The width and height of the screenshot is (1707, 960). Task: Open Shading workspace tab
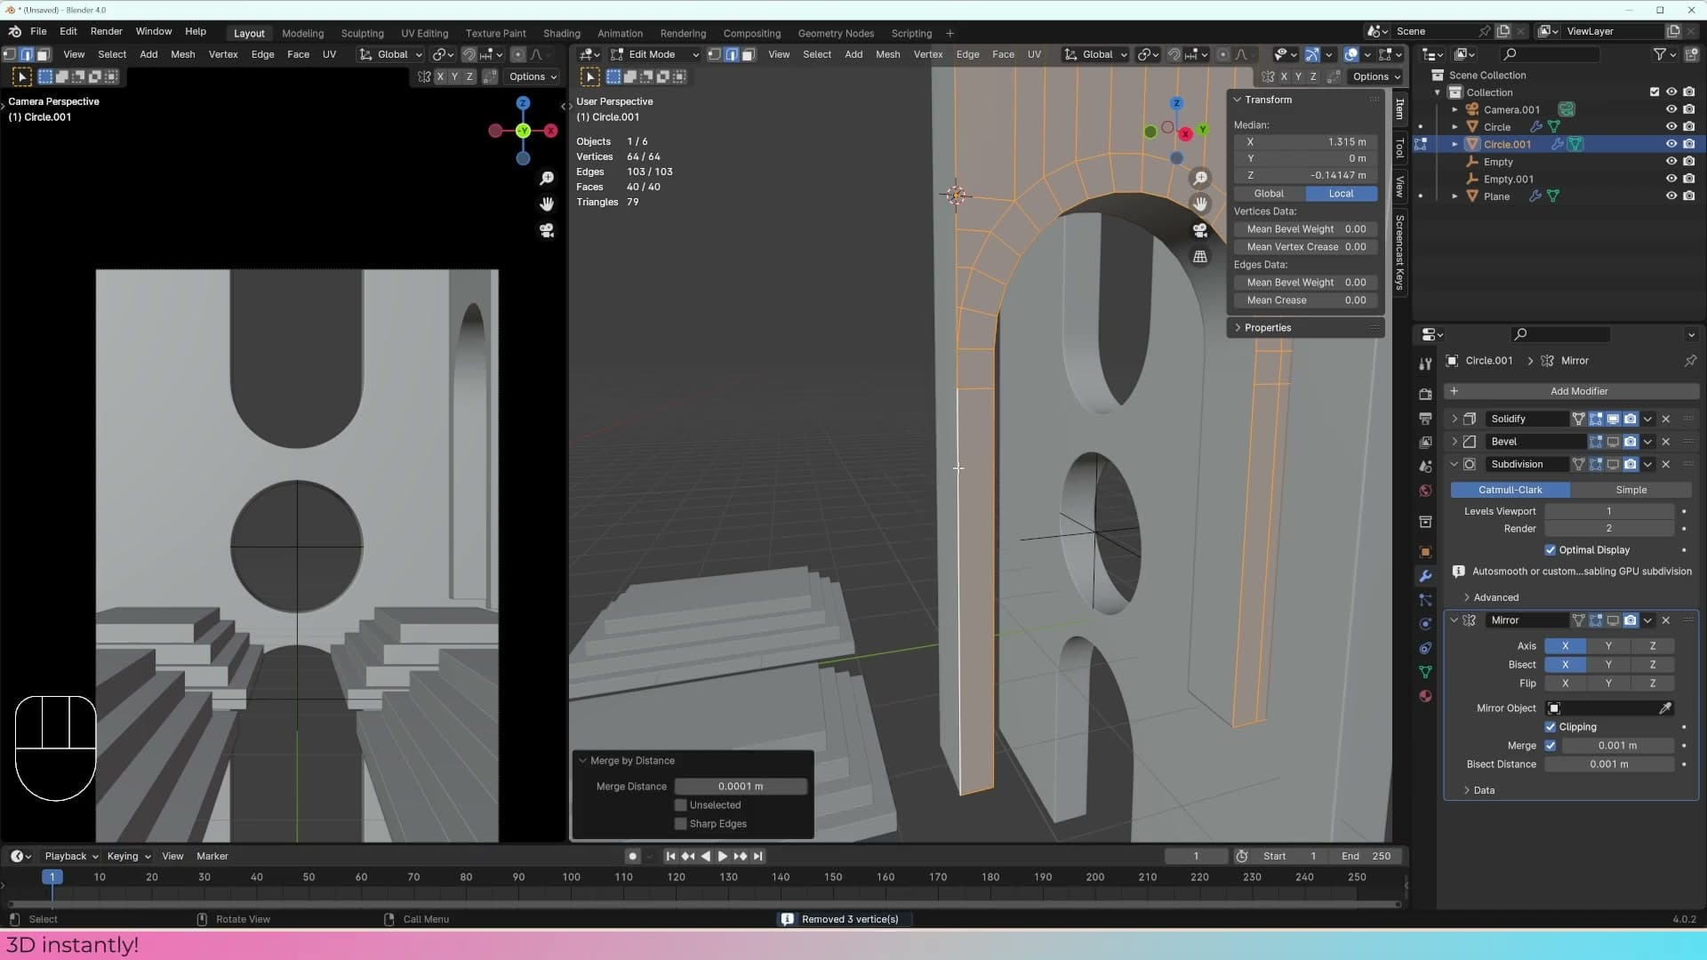pyautogui.click(x=561, y=33)
